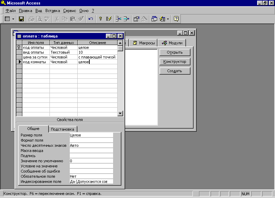Click the table design window icon in title bar
This screenshot has width=275, height=198.
click(19, 36)
